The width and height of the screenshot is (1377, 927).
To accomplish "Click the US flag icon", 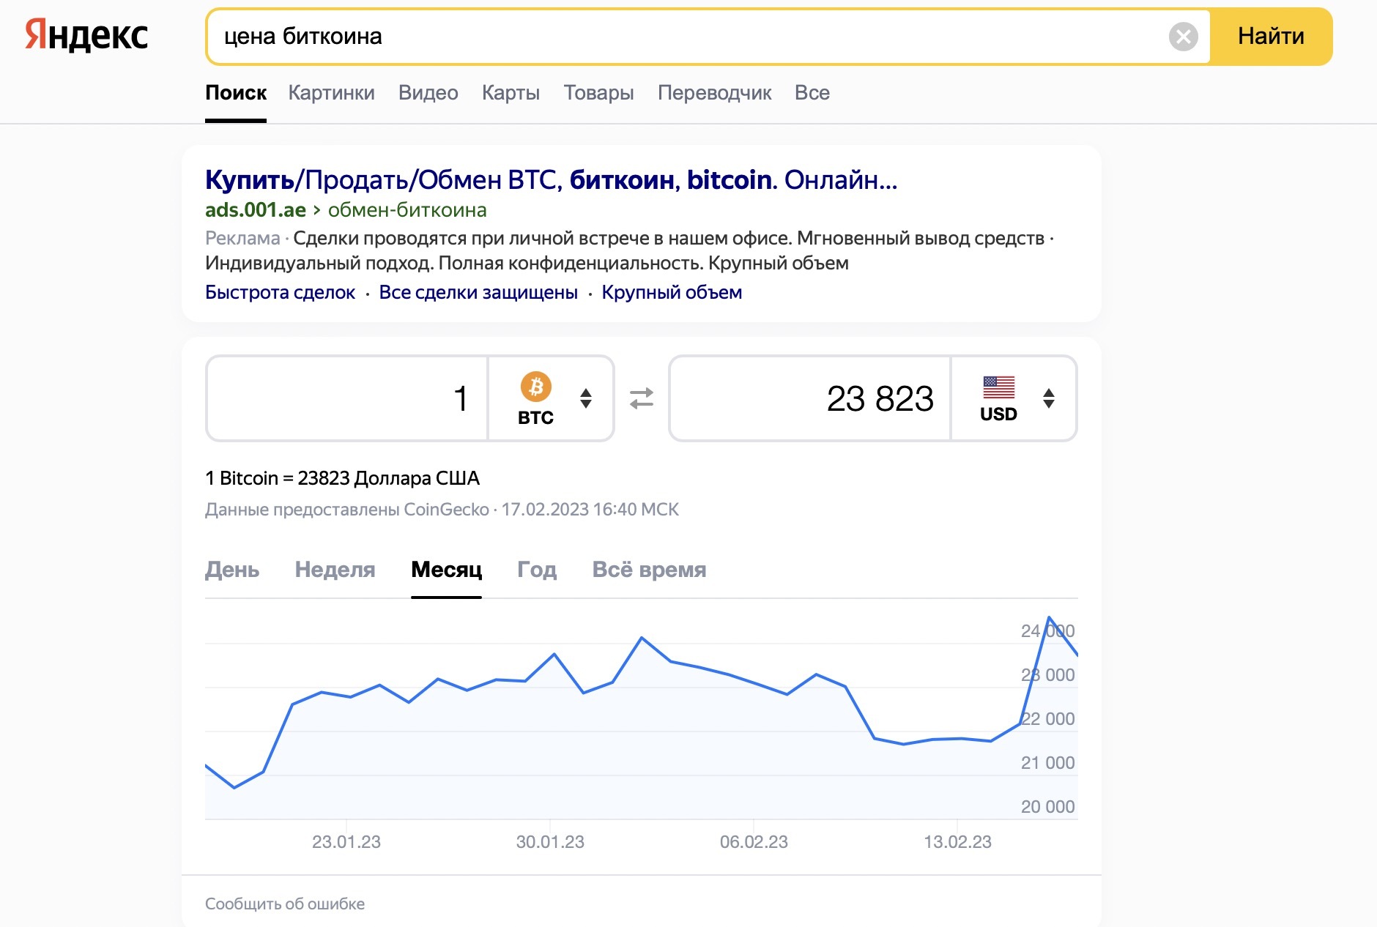I will point(998,387).
